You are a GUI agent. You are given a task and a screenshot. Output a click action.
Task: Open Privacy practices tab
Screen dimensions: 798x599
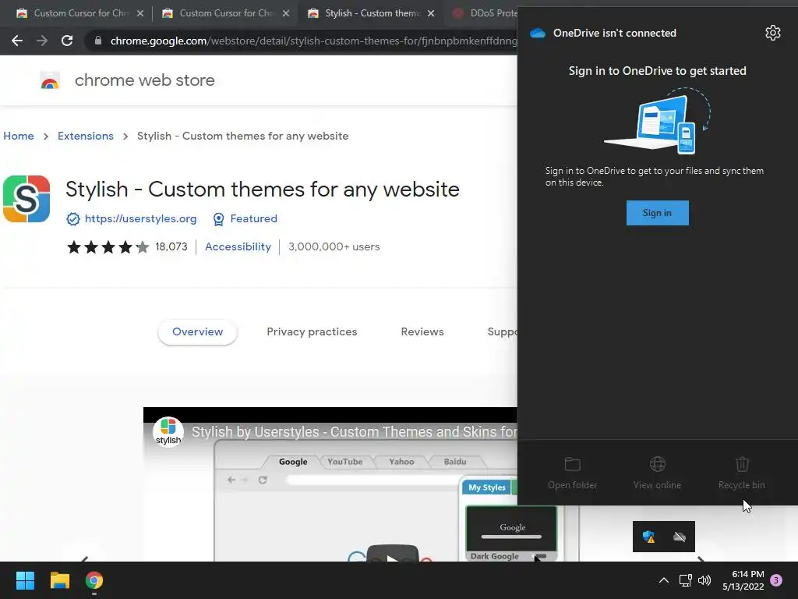pos(312,331)
